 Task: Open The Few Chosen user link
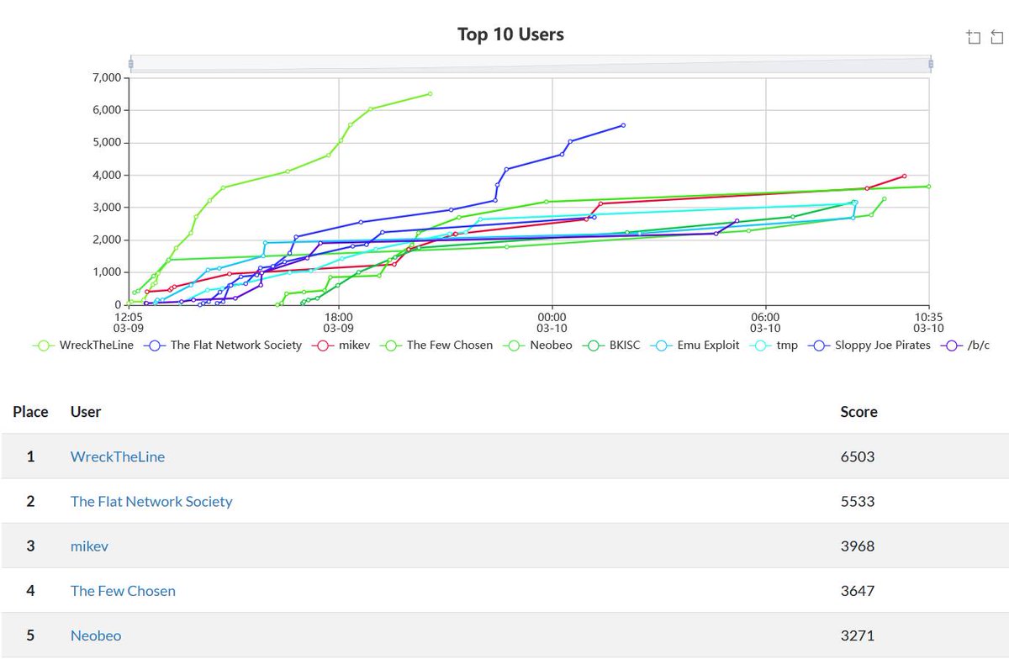pos(123,590)
